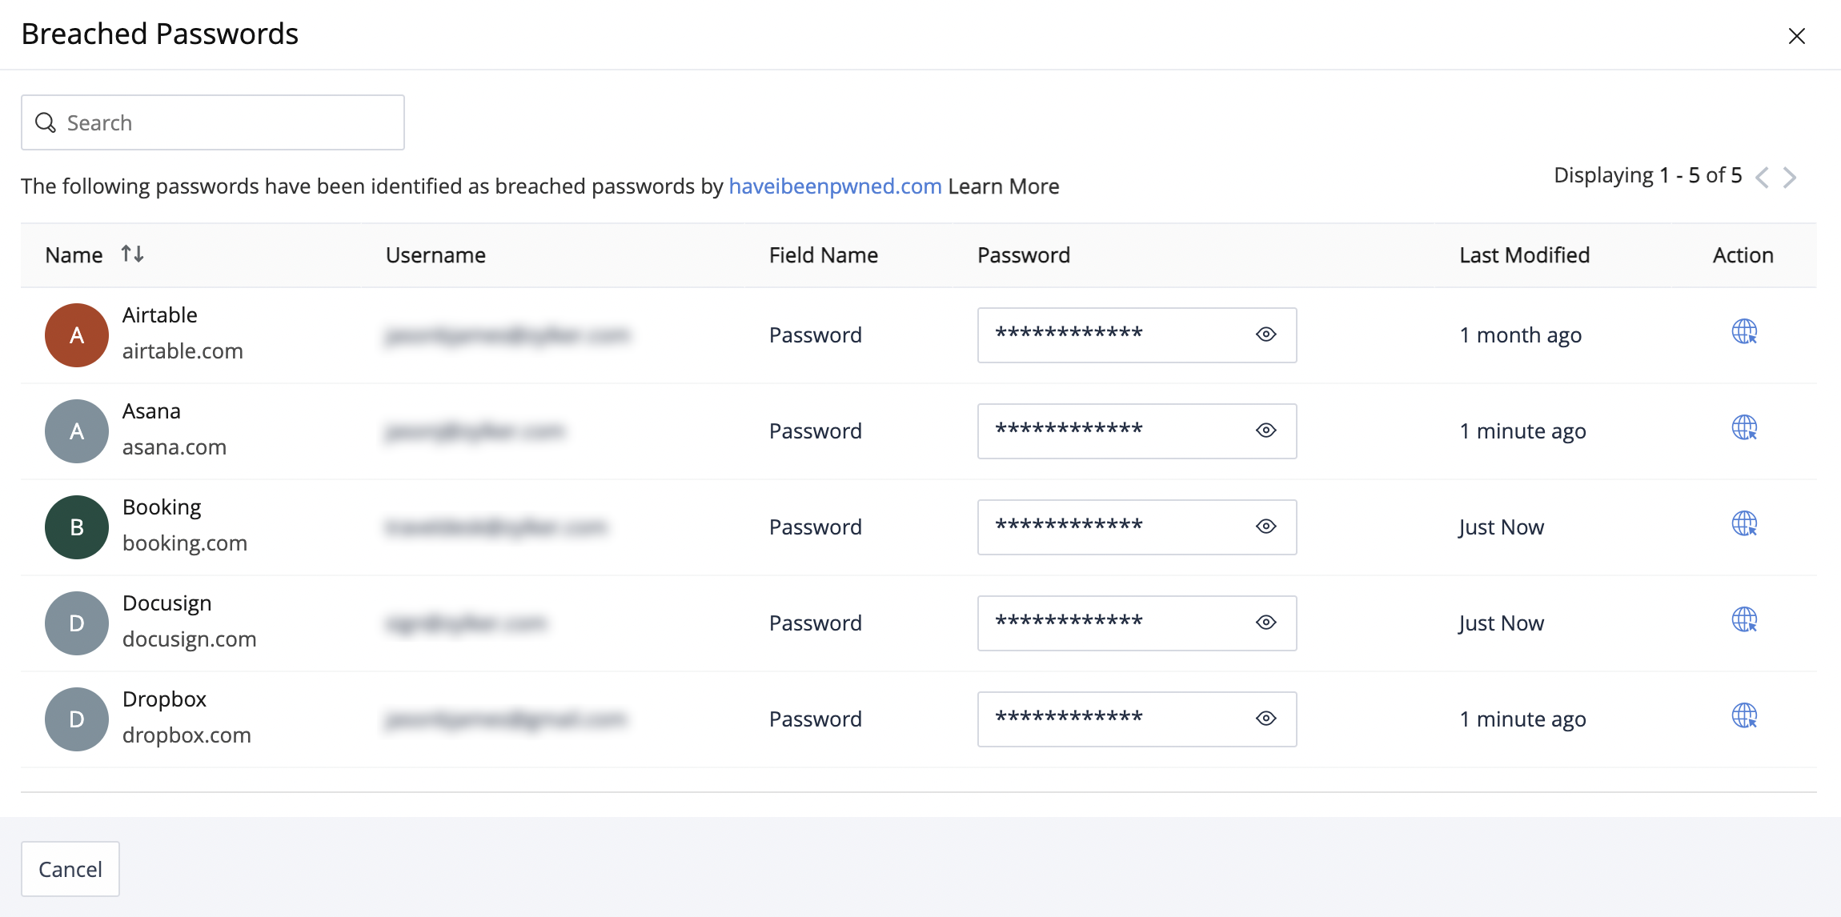Reveal the Airtable password
The height and width of the screenshot is (917, 1841).
point(1265,334)
